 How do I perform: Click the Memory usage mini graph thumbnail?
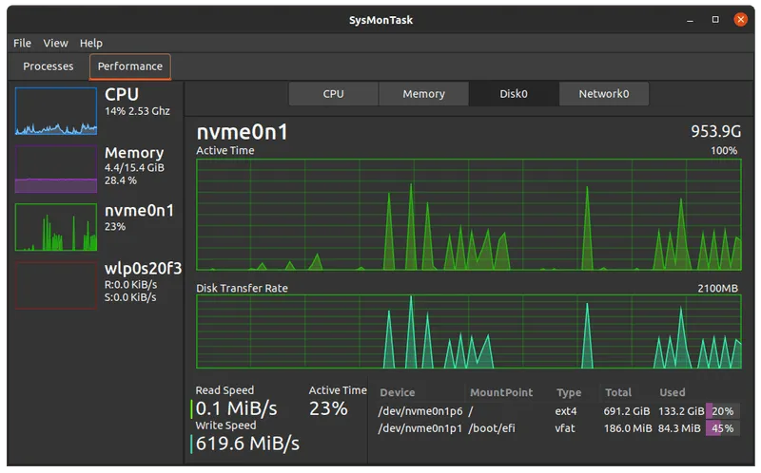tap(56, 169)
